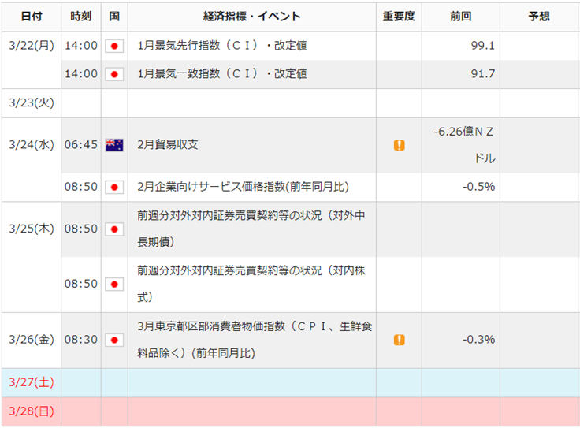Click the 予想 column header

(539, 17)
